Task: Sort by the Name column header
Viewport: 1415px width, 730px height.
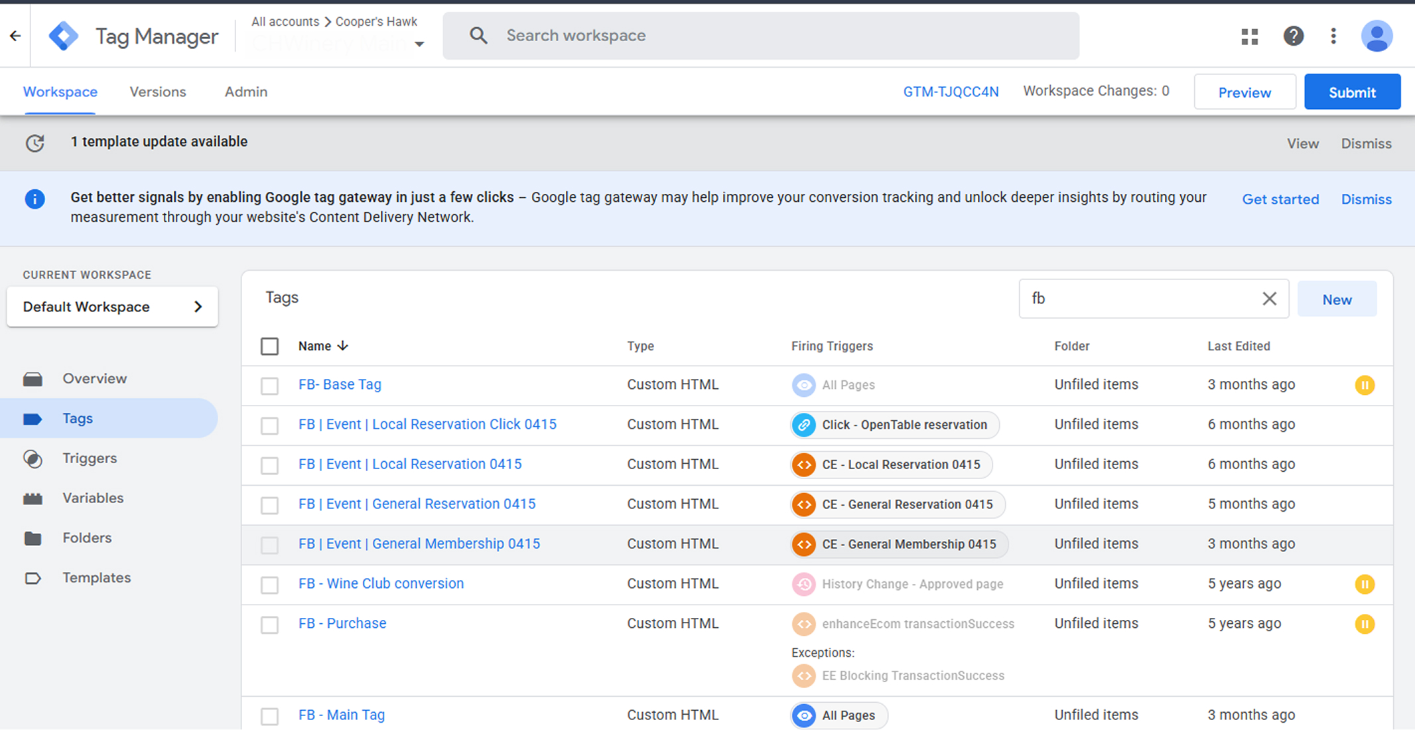Action: click(323, 346)
